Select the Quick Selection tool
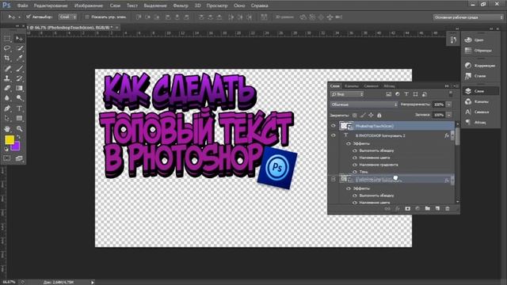Image resolution: width=507 pixels, height=285 pixels. [19, 48]
